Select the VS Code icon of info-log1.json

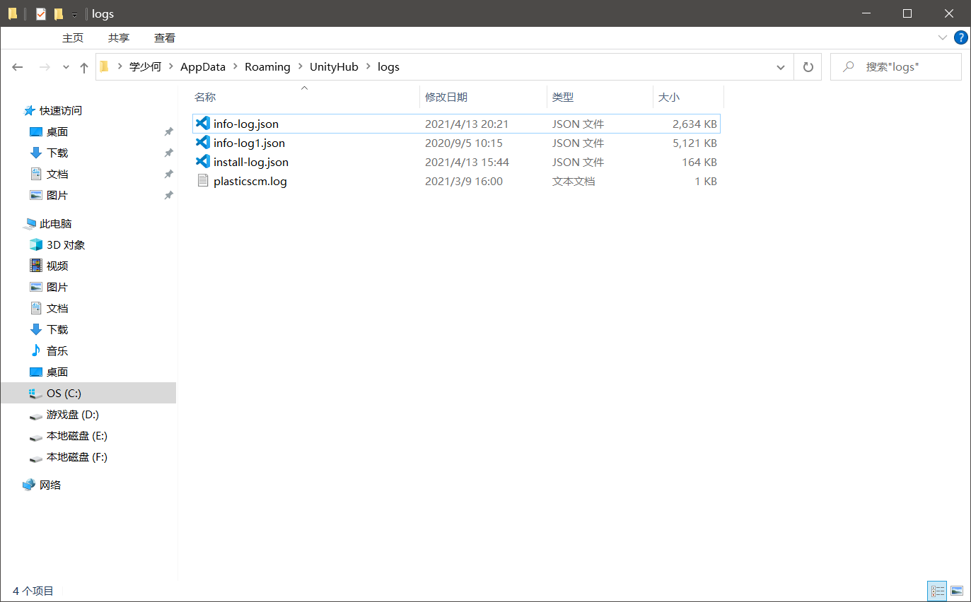[203, 143]
